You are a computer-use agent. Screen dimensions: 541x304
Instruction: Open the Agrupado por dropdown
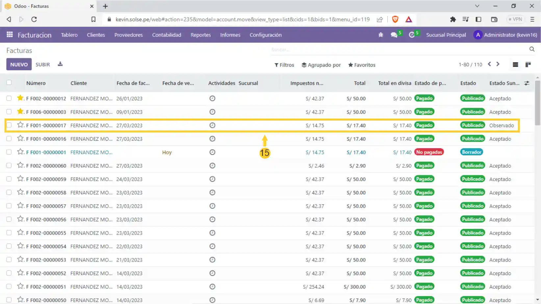pyautogui.click(x=321, y=65)
